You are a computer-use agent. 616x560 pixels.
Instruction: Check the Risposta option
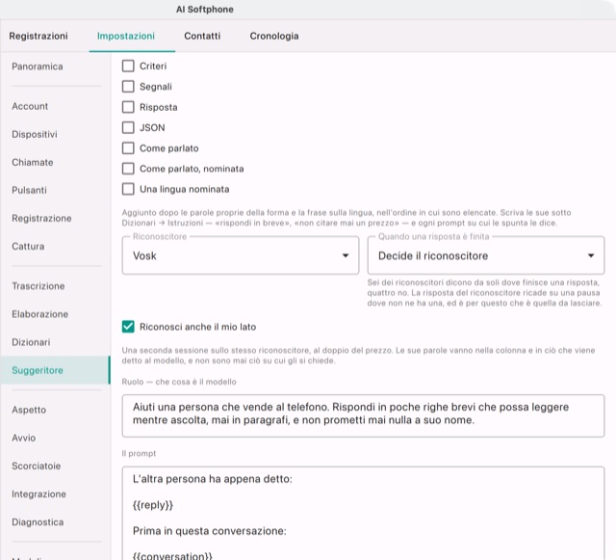128,107
